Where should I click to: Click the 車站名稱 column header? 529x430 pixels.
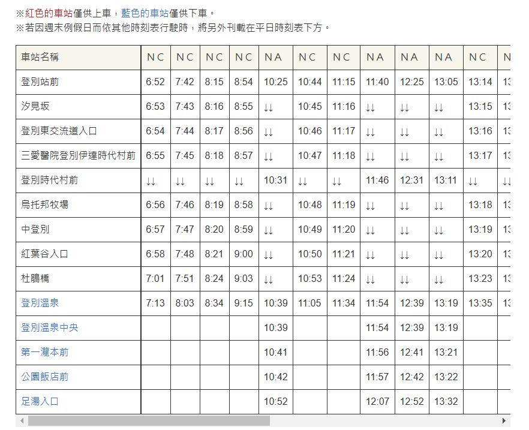(x=40, y=58)
